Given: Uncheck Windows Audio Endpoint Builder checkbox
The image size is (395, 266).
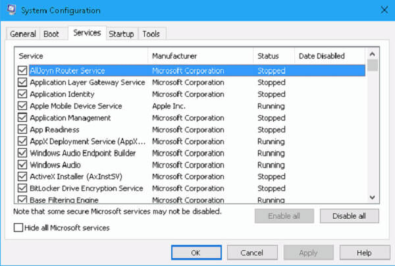Looking at the screenshot, I should [22, 153].
